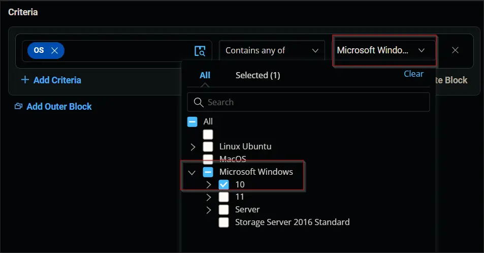Click the Linux Ubuntu label
484x253 pixels.
(x=245, y=146)
